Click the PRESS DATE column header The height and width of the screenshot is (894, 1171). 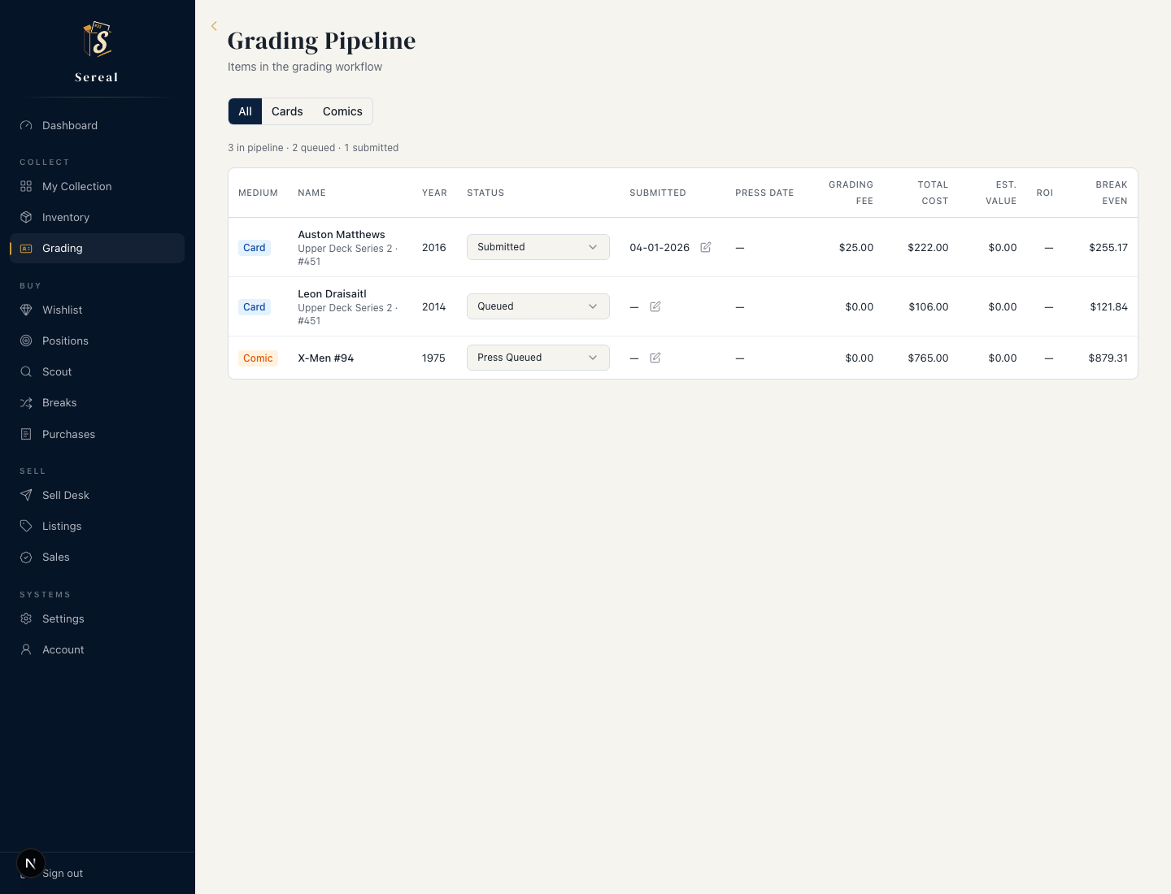coord(764,193)
